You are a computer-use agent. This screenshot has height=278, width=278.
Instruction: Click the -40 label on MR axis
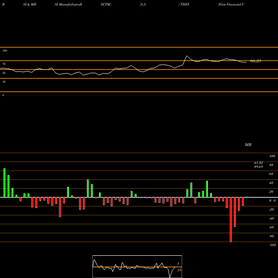pos(271,219)
